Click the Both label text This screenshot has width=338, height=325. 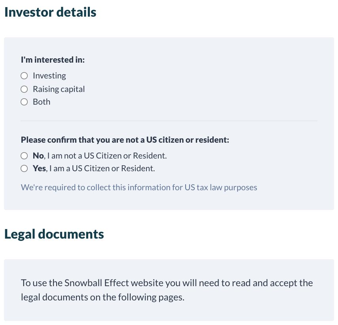pos(42,102)
